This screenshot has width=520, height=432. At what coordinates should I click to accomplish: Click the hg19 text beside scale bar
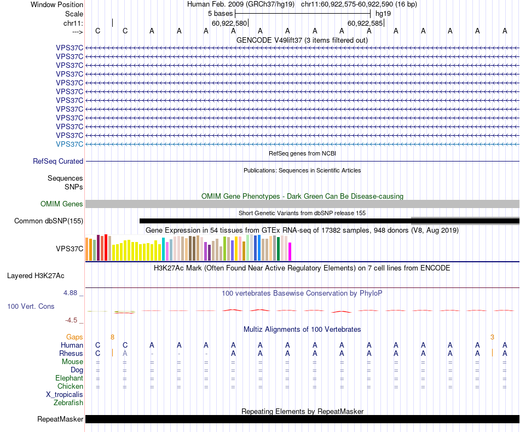pyautogui.click(x=383, y=14)
